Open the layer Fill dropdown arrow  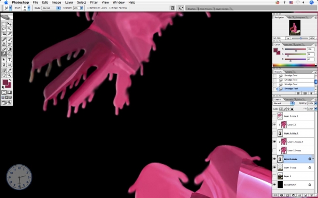315,109
